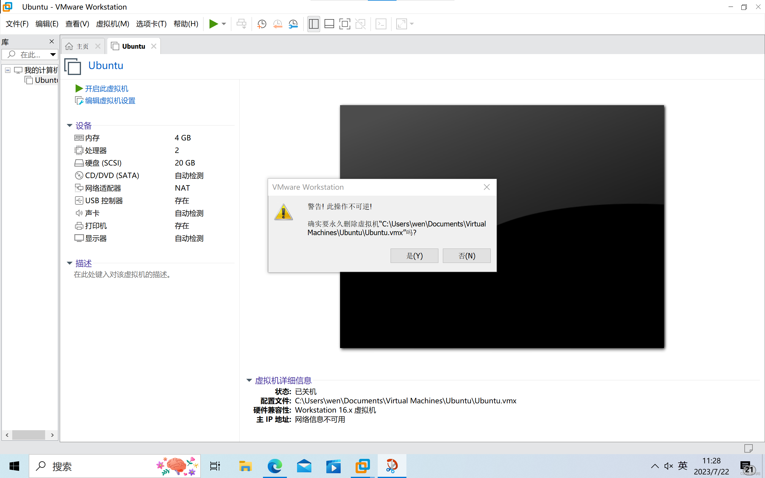
Task: Collapse 我的计算机 in the library tree
Action: 7,70
